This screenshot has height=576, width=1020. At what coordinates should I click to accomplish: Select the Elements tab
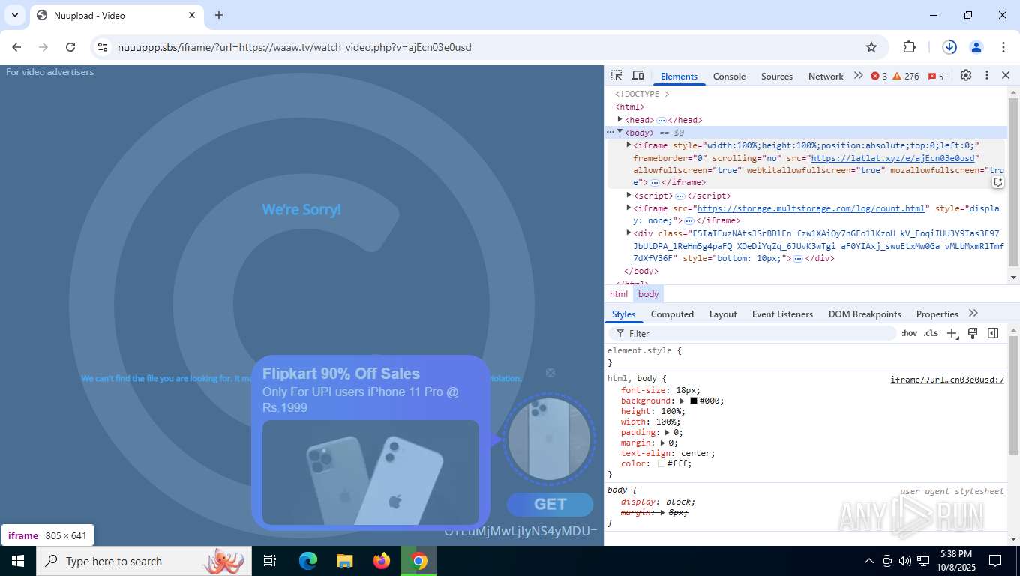tap(679, 76)
